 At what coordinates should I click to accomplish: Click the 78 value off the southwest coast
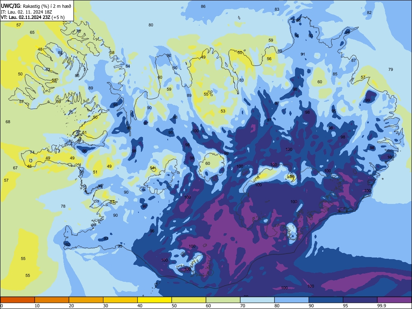[63, 206]
